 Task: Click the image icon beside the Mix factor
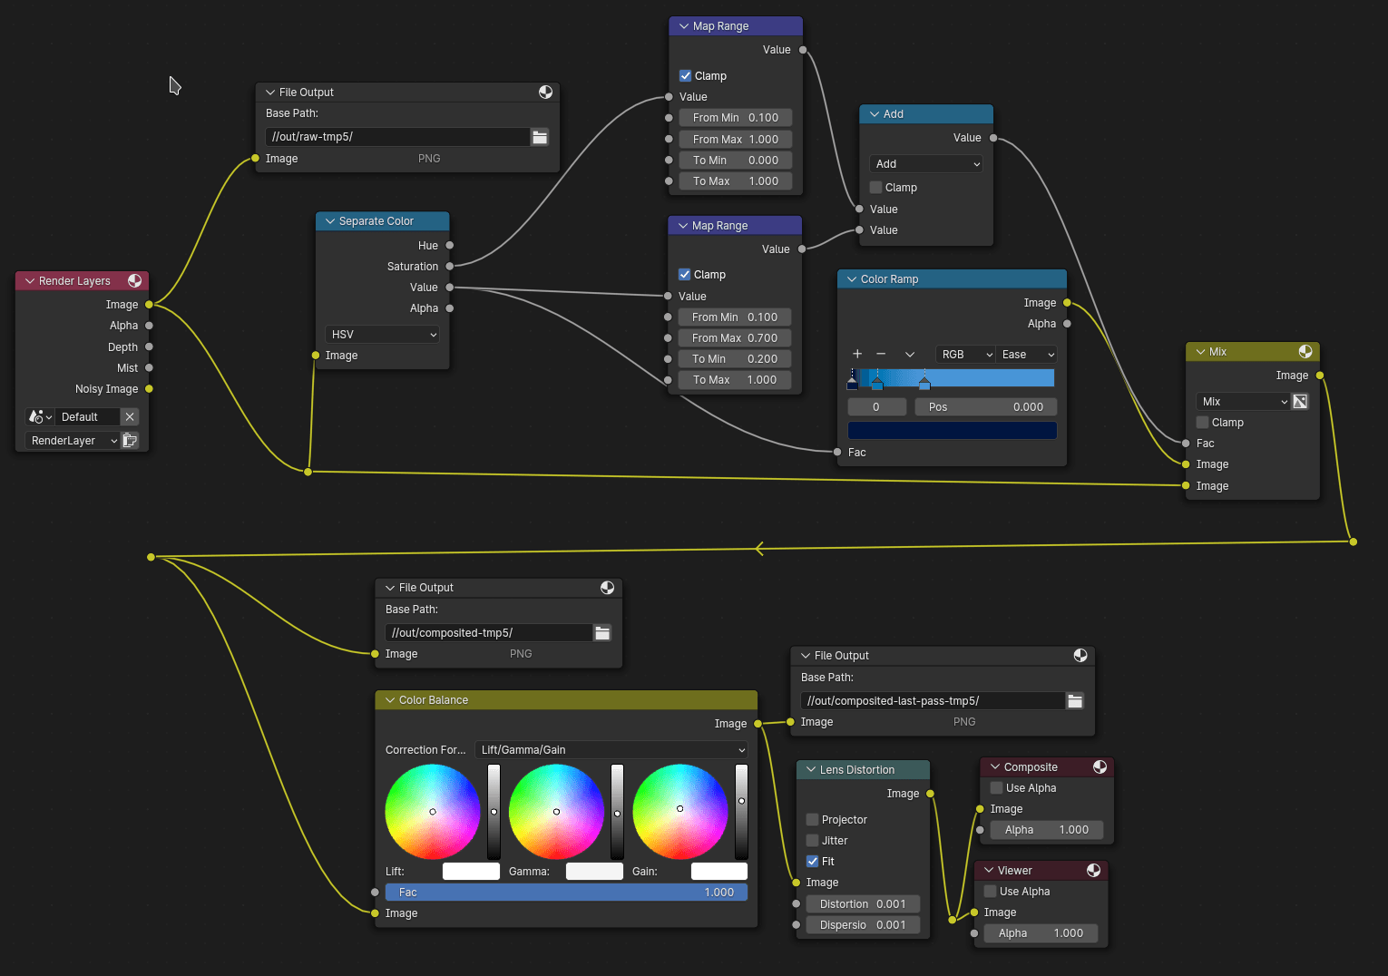[1300, 401]
